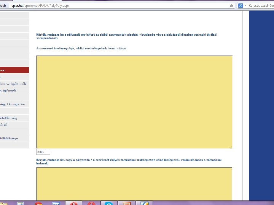
Task: Click the 'Kérjük, mutassa be a pályázati projektet' heading
Action: pos(127,36)
